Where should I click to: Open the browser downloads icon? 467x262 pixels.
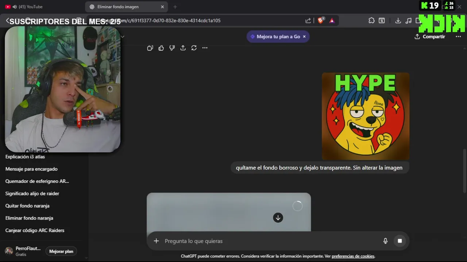(398, 21)
